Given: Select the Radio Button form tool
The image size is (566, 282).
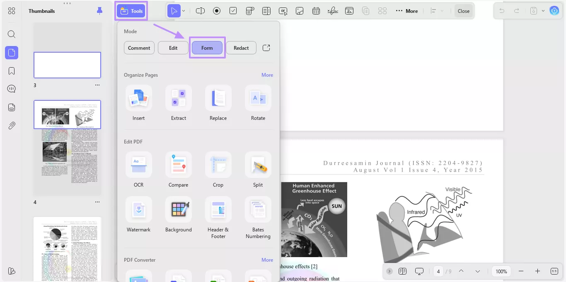Looking at the screenshot, I should [217, 11].
